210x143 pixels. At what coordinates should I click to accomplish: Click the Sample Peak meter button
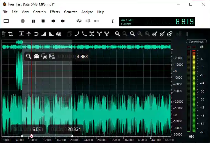point(196,42)
